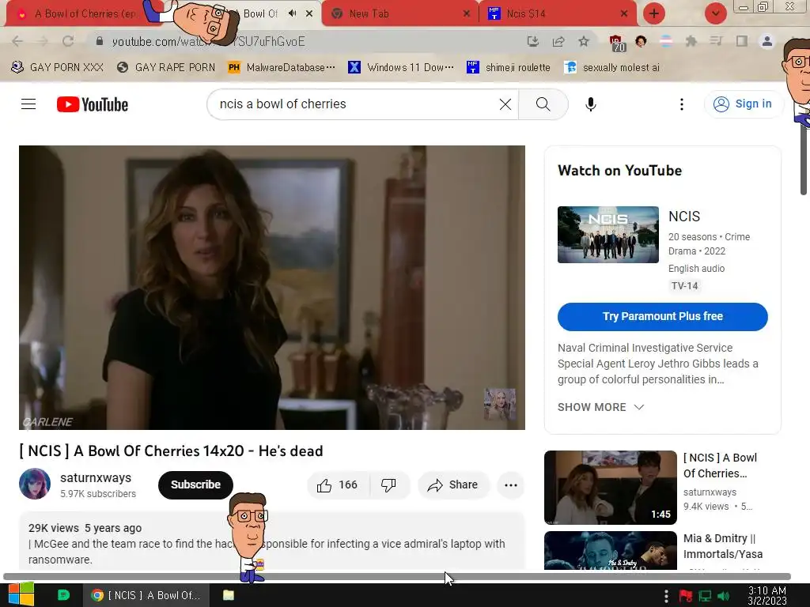Screen dimensions: 810x607
Task: Search with your voice microphone
Action: 590,104
